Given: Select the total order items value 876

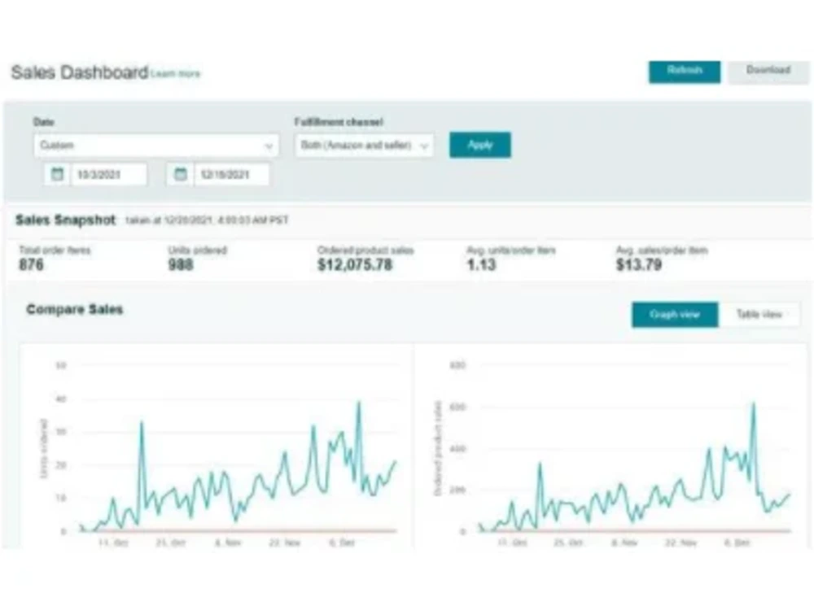Looking at the screenshot, I should tap(31, 264).
